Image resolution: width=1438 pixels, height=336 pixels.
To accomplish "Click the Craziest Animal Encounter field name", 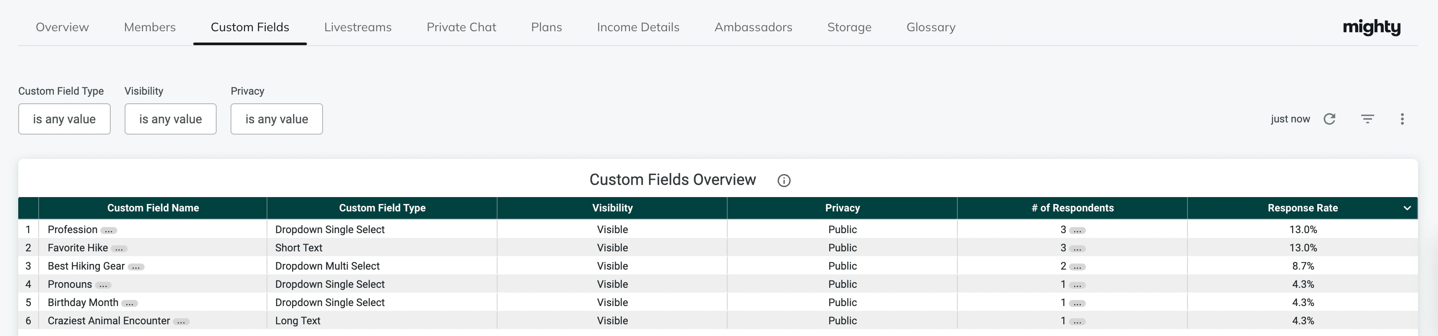I will 109,321.
